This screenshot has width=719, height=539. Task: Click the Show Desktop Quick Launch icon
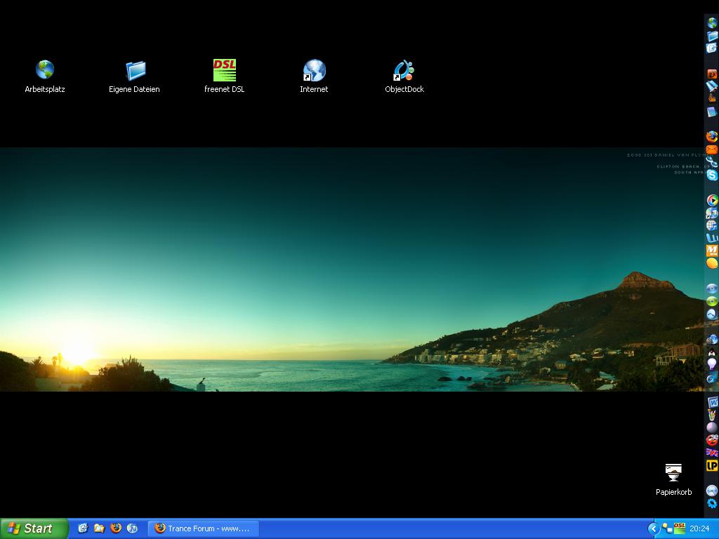[83, 528]
